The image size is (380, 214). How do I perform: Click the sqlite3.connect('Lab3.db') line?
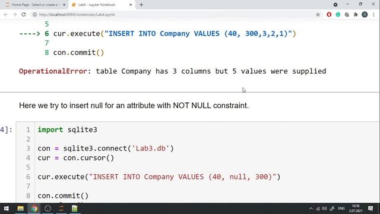pyautogui.click(x=106, y=148)
